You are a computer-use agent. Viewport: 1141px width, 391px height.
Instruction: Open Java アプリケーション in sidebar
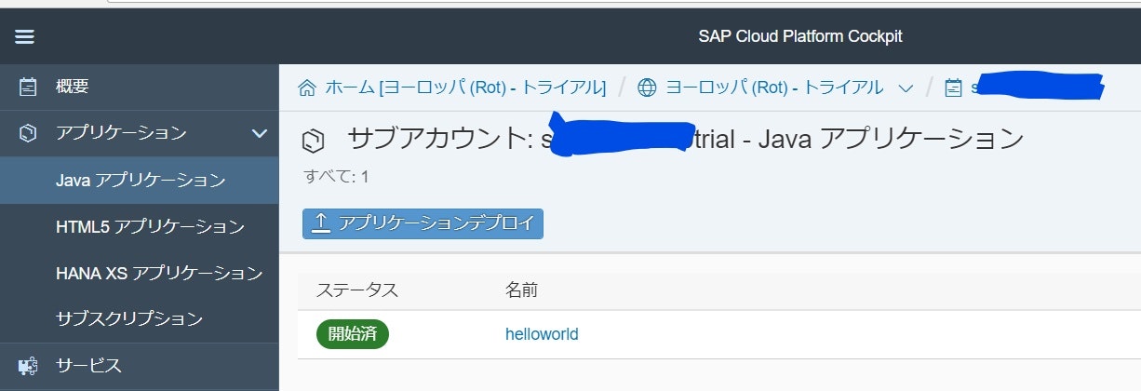click(140, 180)
